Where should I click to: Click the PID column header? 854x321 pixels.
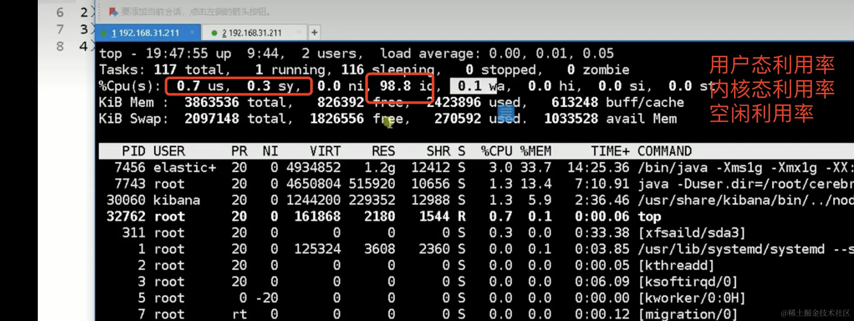point(134,151)
